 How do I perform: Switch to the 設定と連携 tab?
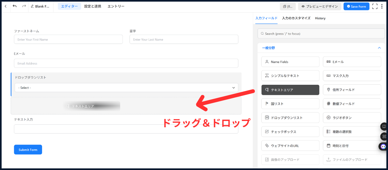point(92,6)
